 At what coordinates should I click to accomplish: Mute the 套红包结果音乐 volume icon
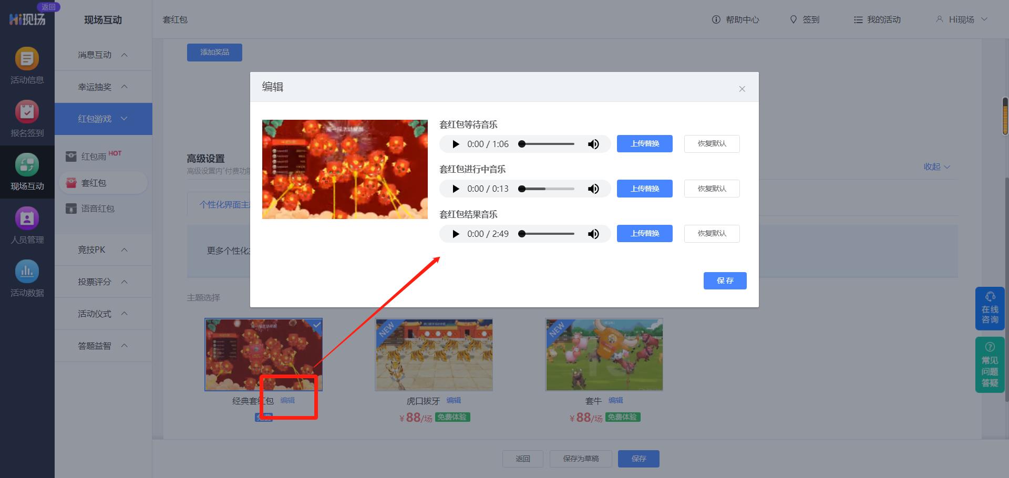[593, 234]
